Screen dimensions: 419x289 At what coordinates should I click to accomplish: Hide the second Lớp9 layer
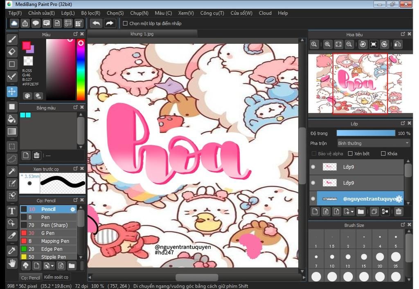(313, 183)
